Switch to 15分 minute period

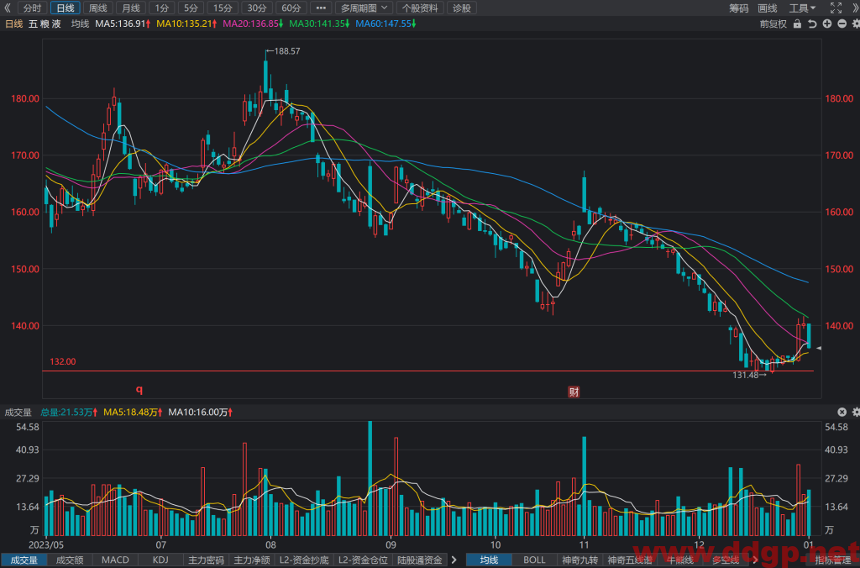223,8
